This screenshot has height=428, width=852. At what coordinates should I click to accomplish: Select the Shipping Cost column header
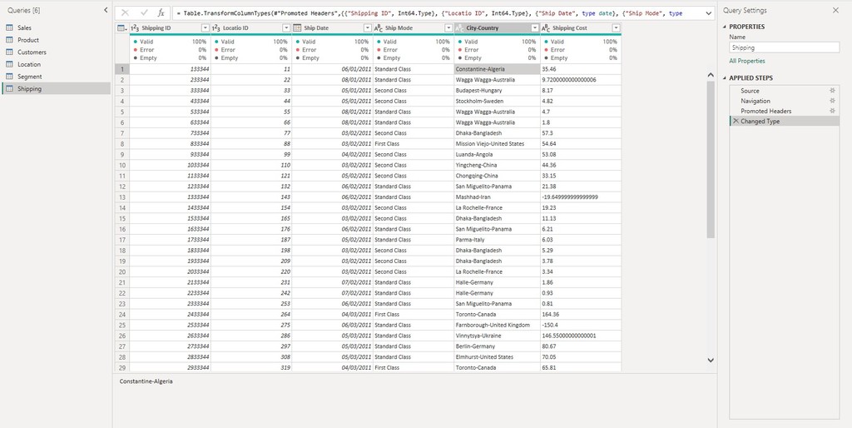(x=581, y=28)
